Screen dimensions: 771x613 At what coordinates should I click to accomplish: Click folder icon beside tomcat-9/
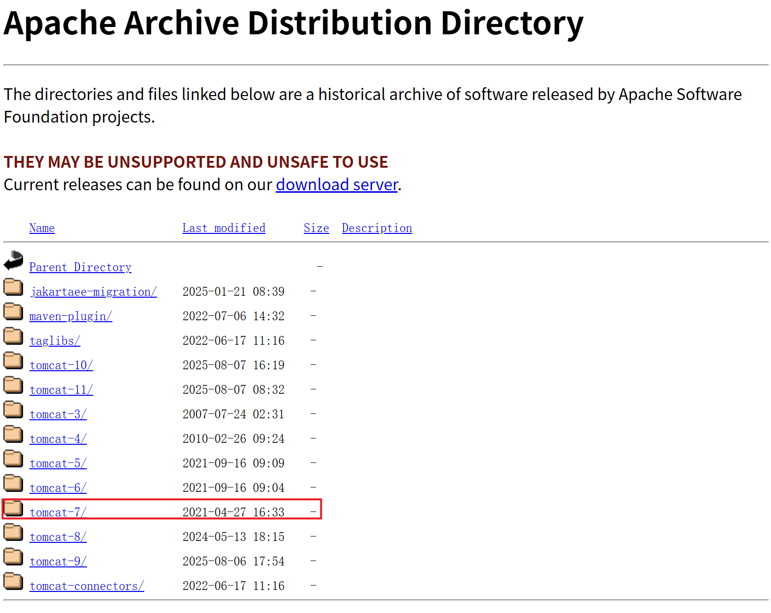tap(13, 557)
